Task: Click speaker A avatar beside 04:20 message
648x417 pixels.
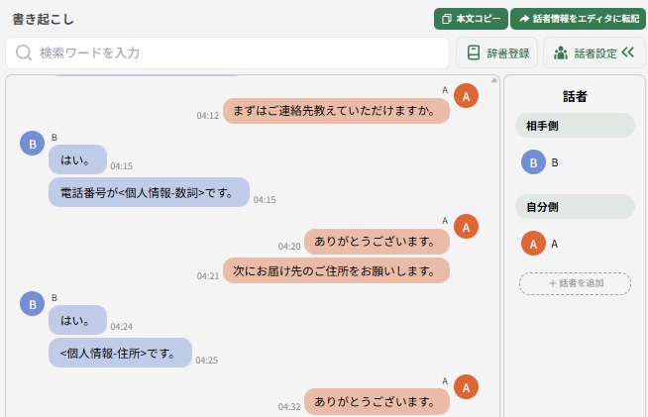Action: [466, 227]
